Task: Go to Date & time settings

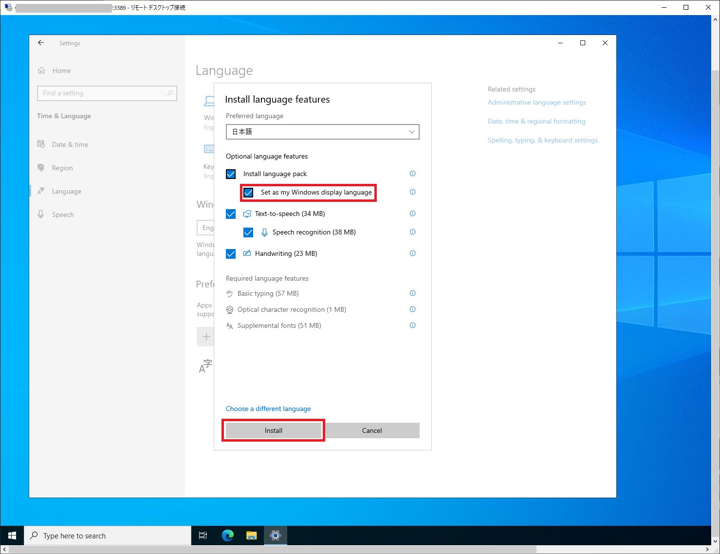Action: 70,144
